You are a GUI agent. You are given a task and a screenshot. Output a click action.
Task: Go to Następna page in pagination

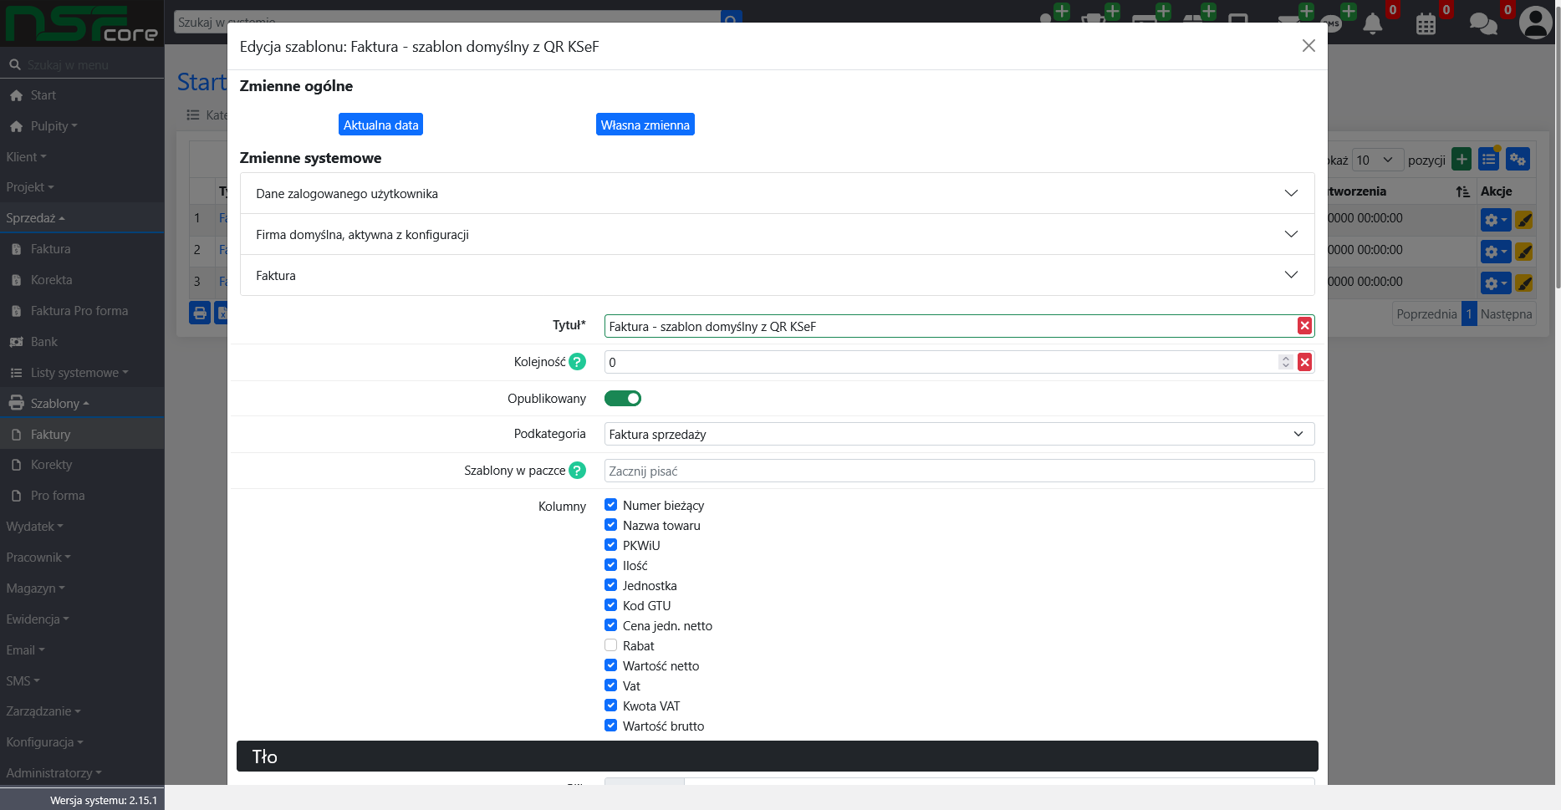pos(1506,314)
